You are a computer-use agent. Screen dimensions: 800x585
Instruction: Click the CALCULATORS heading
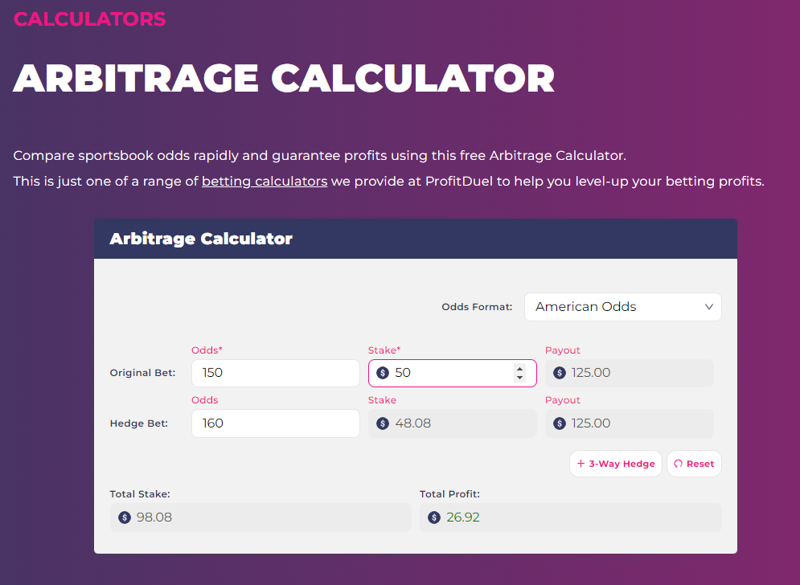tap(88, 18)
